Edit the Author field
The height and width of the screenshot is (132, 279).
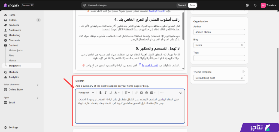tap(219, 32)
